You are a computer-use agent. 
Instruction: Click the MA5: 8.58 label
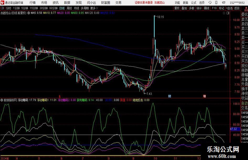coord(36,13)
